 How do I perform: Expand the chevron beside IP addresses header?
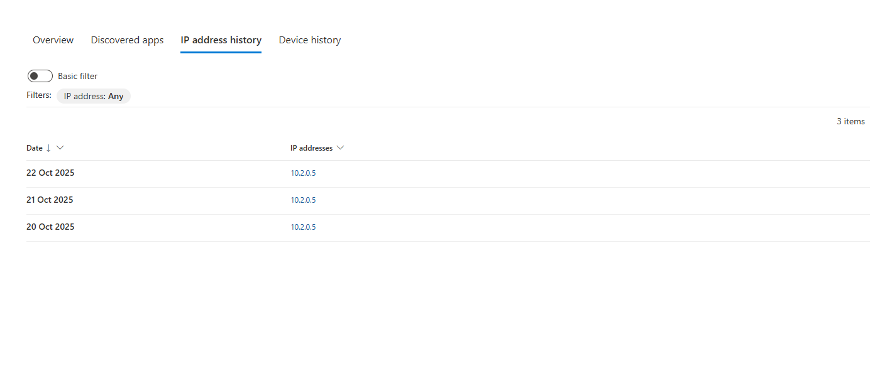(340, 148)
